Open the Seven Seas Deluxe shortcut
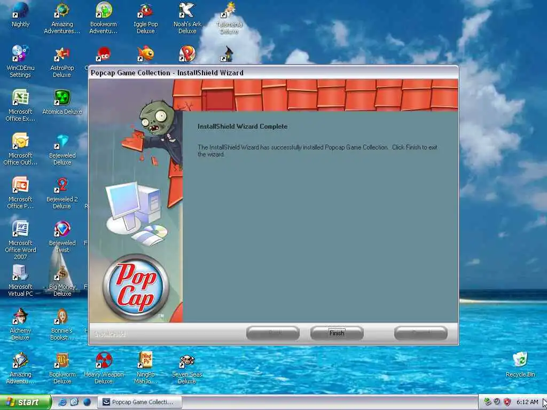547x410 pixels. point(187,368)
